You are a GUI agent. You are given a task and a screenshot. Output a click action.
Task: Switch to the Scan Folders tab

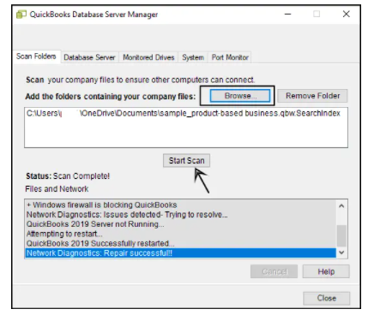click(36, 56)
